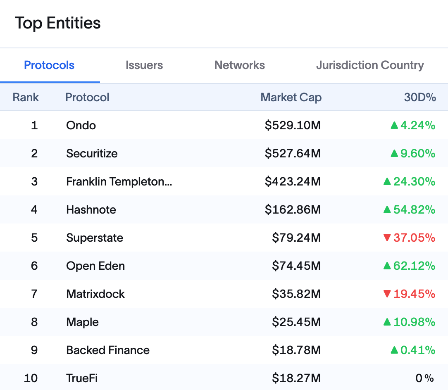The image size is (448, 390).
Task: Select the Jurisdiction Country tab
Action: [x=369, y=65]
